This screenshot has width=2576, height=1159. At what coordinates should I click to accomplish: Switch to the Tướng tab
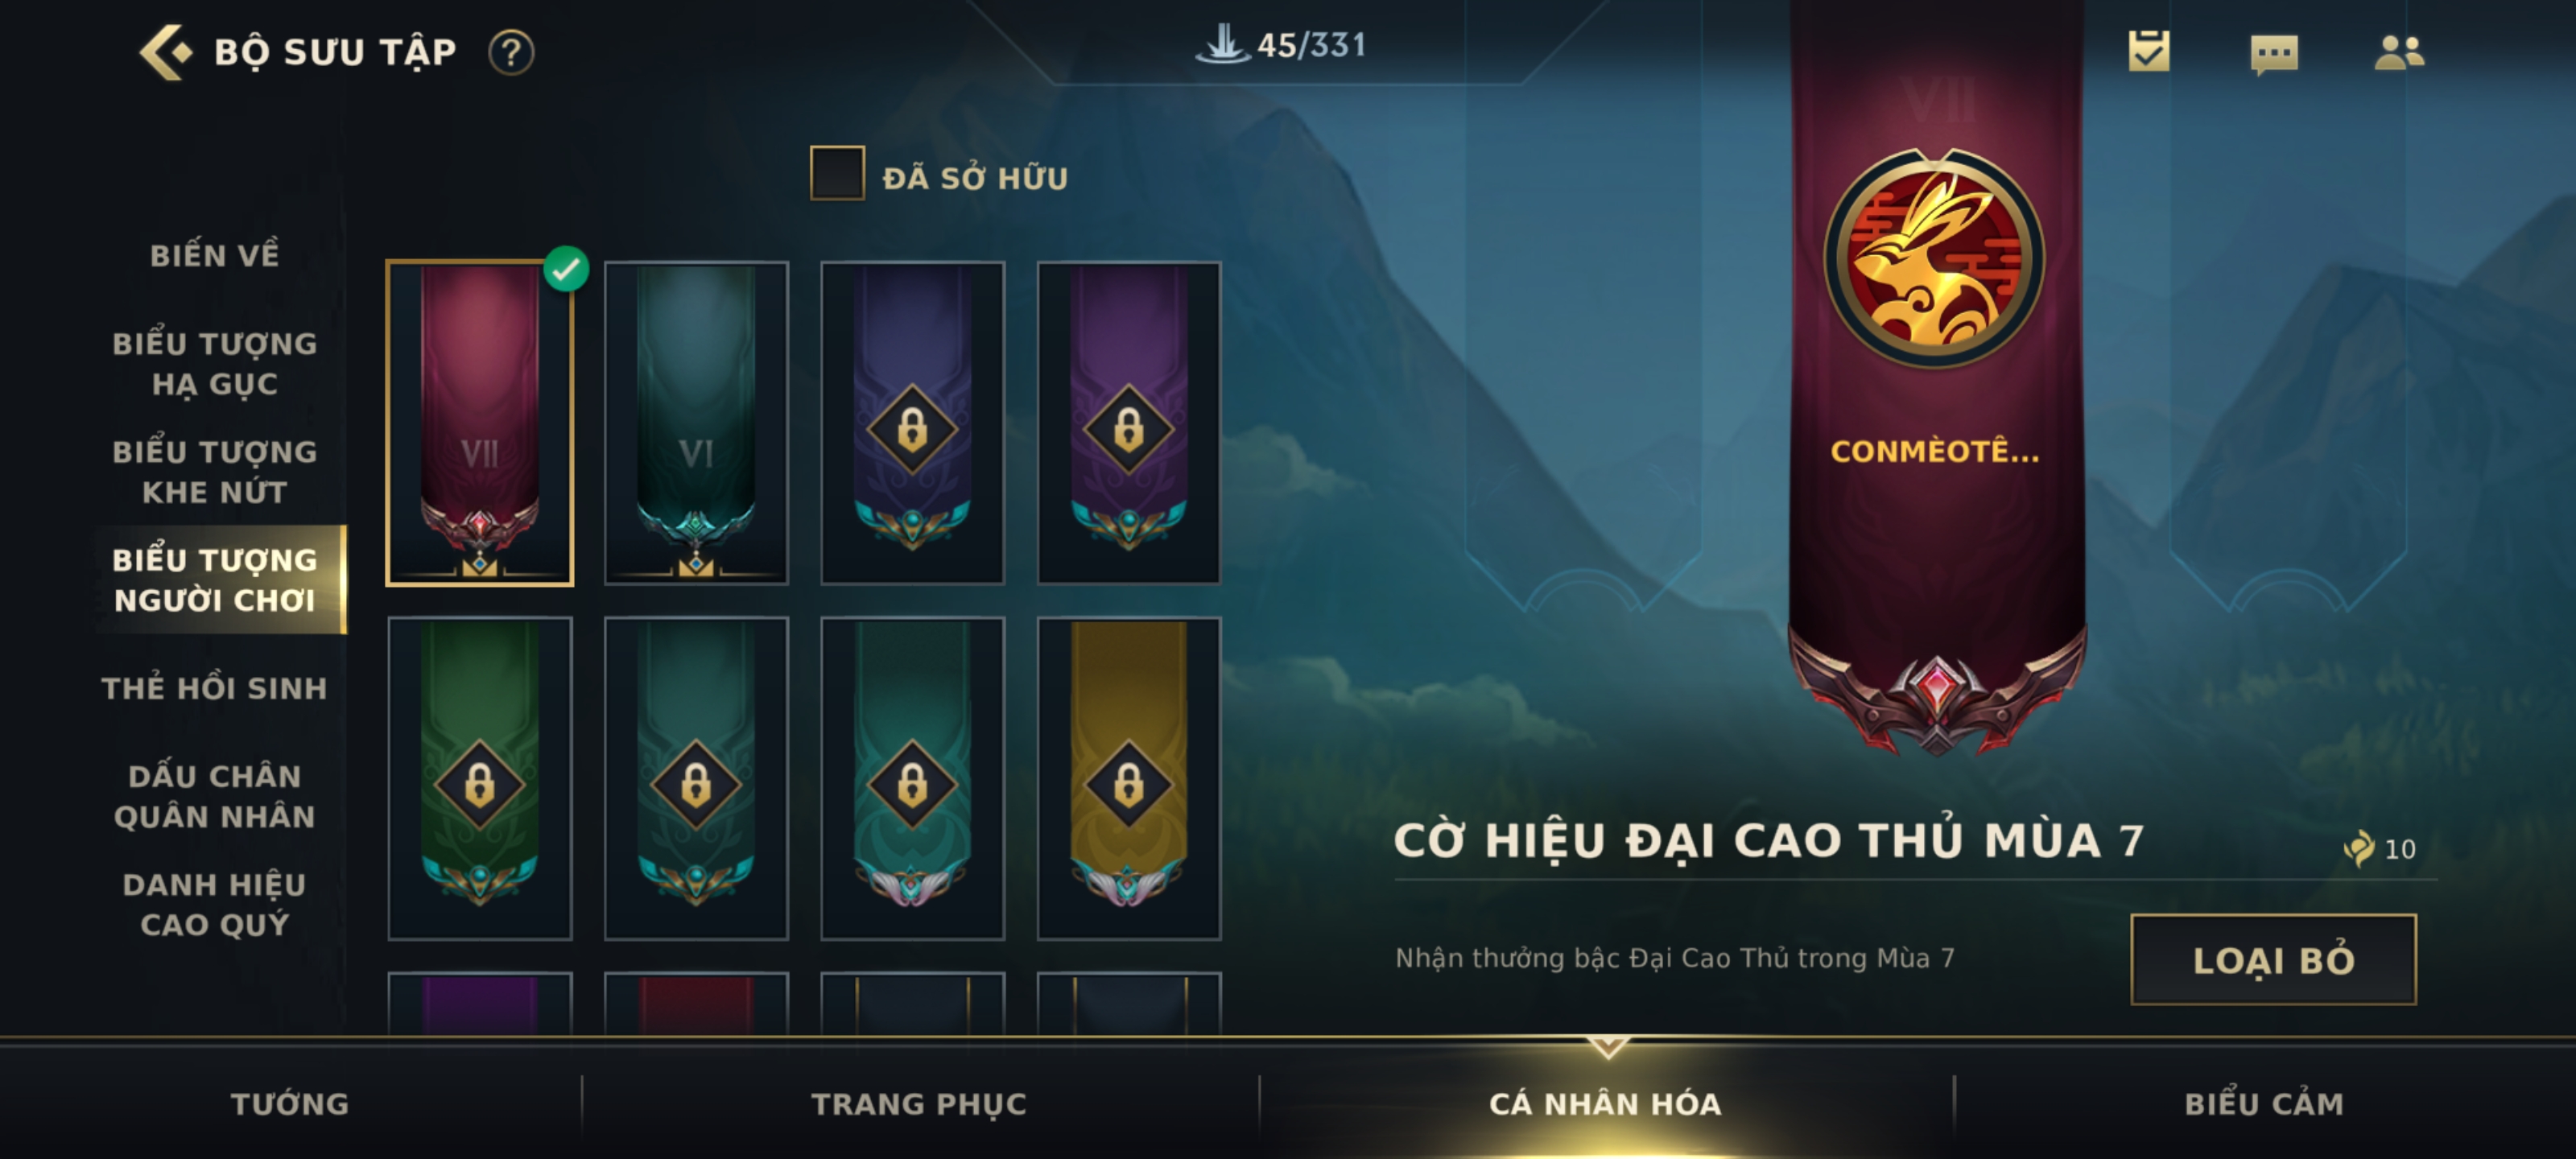[290, 1103]
